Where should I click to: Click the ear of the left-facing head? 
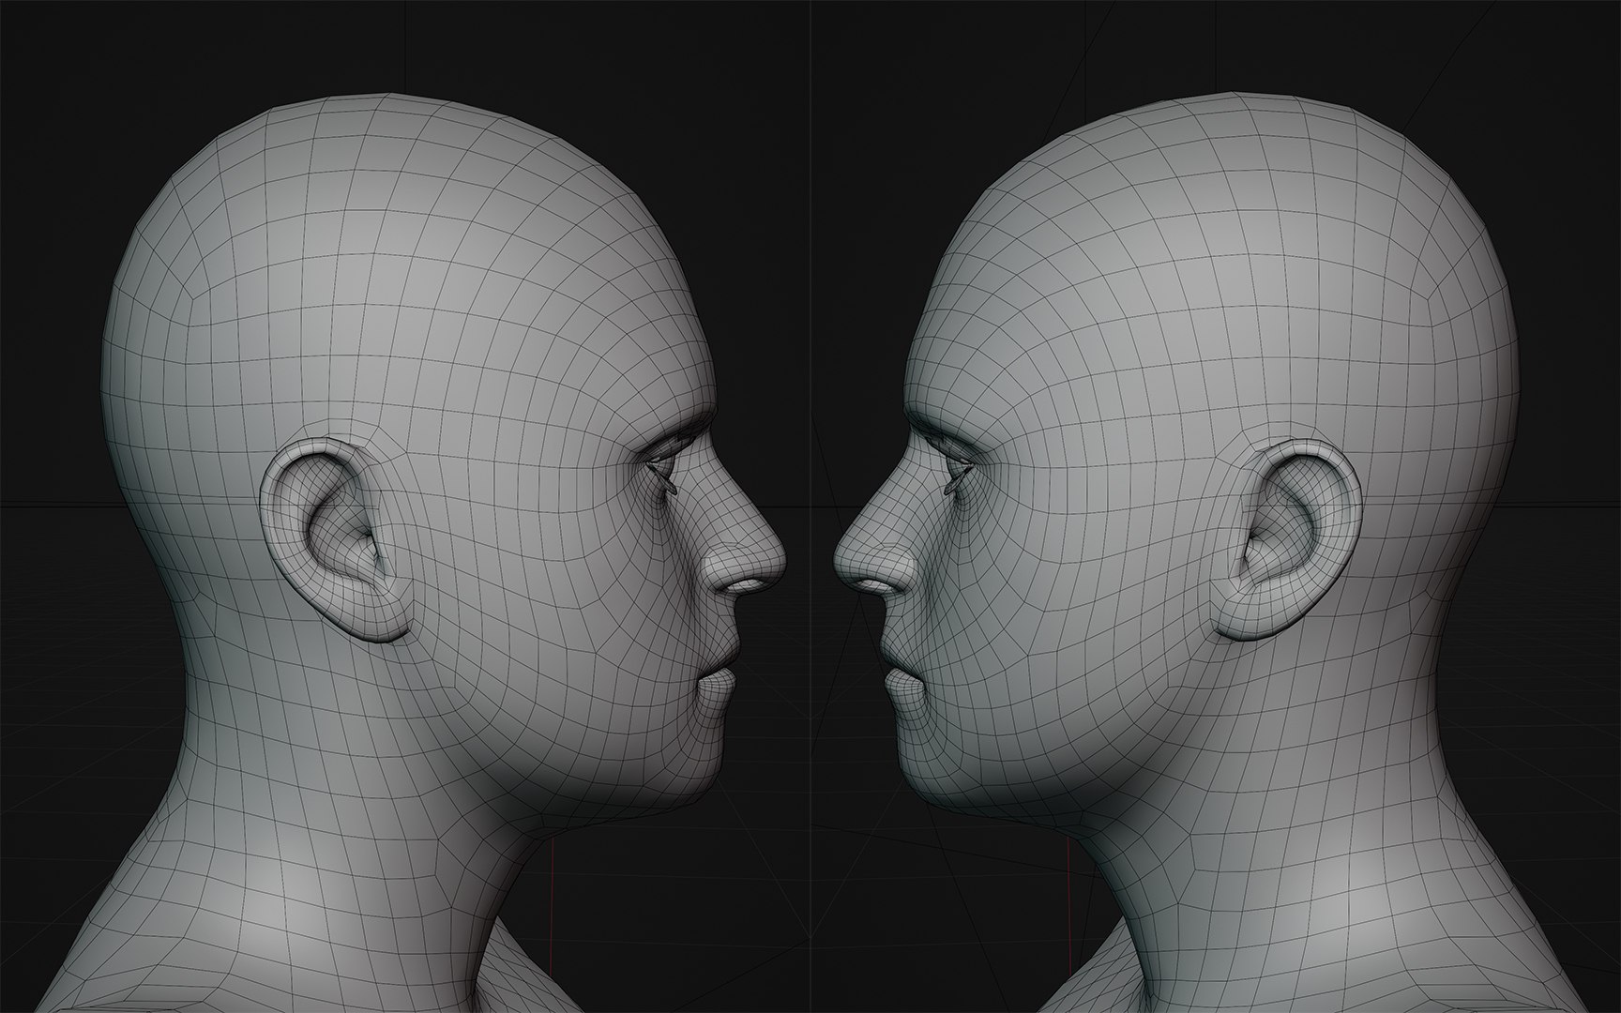[1287, 541]
